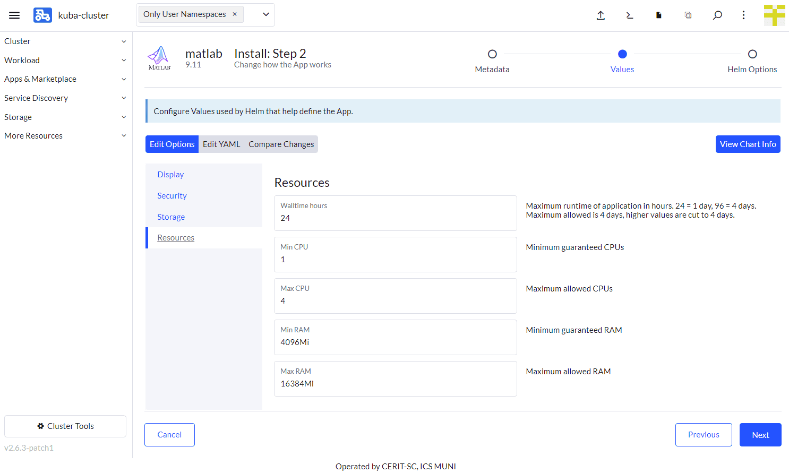This screenshot has width=789, height=473.
Task: Open the resource search magnifier icon
Action: click(717, 15)
